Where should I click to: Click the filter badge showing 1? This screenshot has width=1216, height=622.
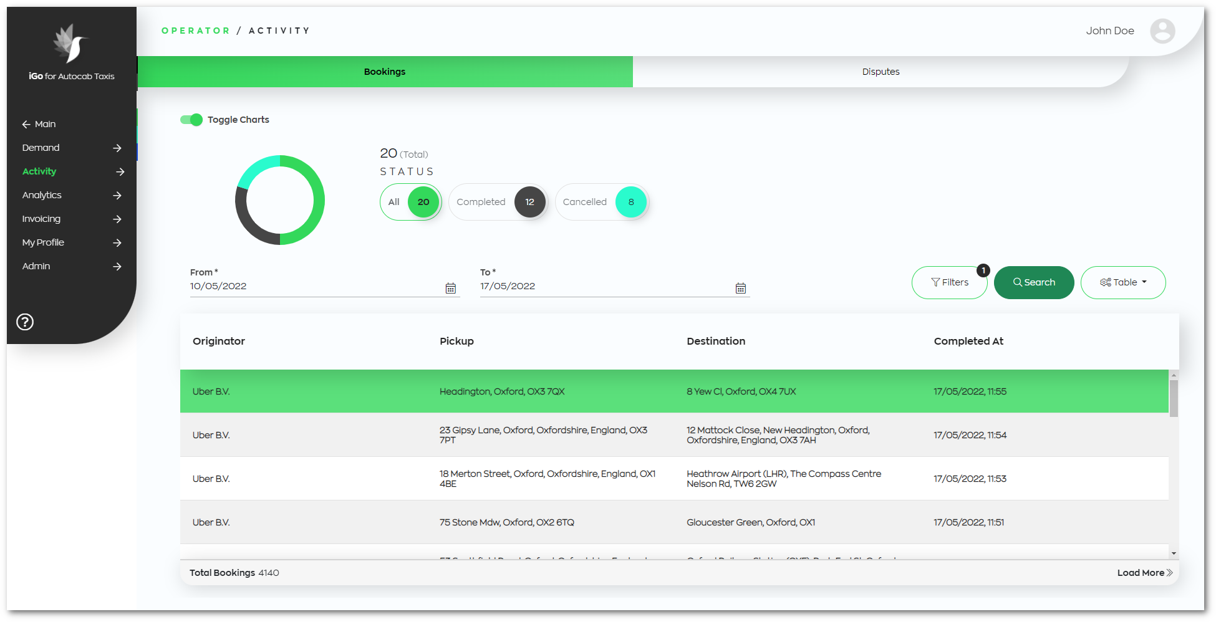983,270
